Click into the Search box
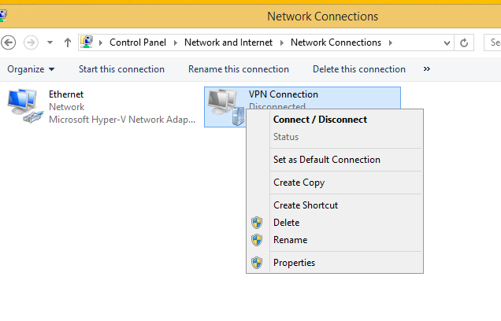 [x=492, y=42]
